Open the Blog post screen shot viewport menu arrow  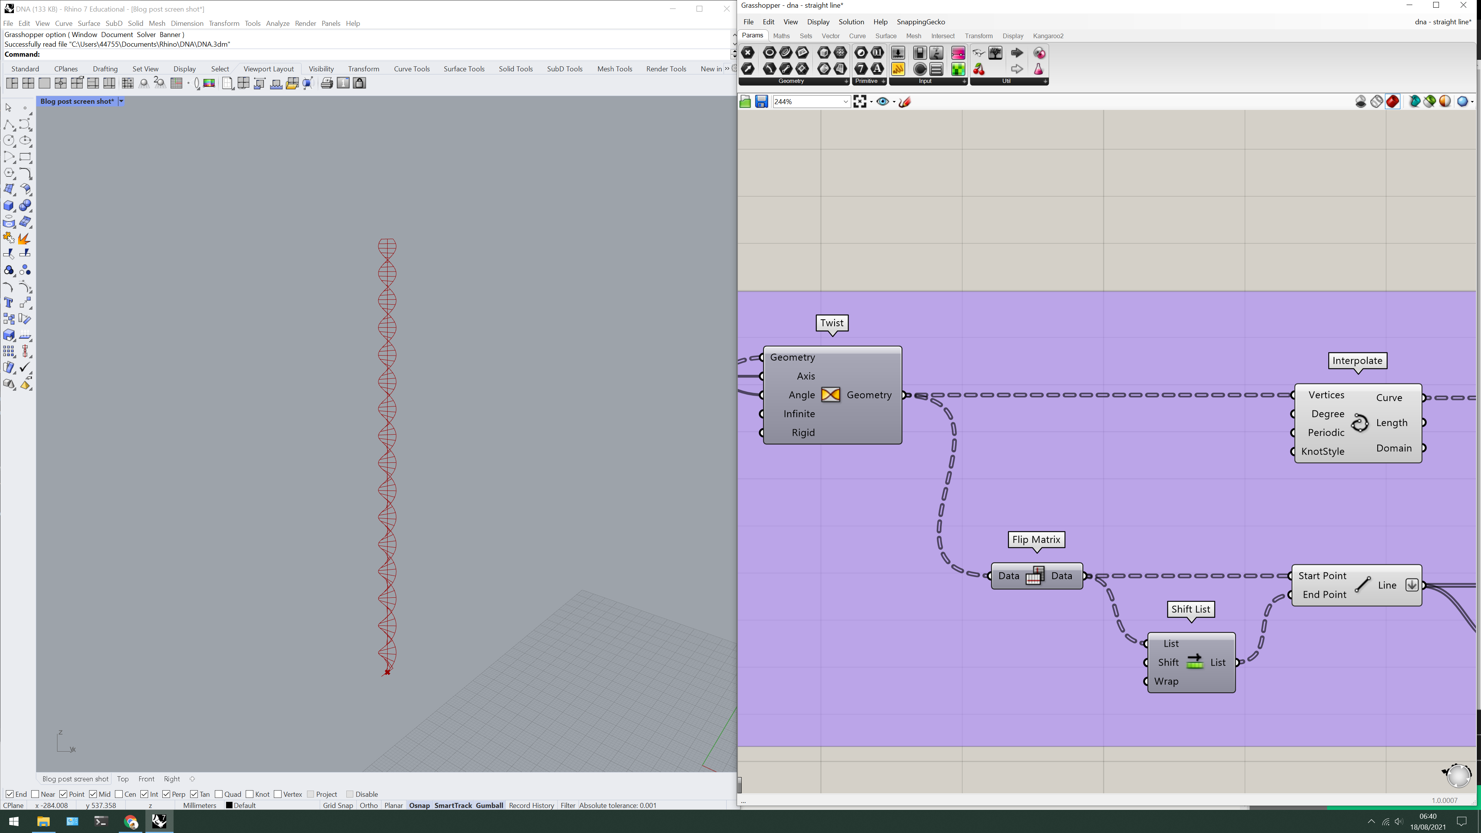click(121, 101)
